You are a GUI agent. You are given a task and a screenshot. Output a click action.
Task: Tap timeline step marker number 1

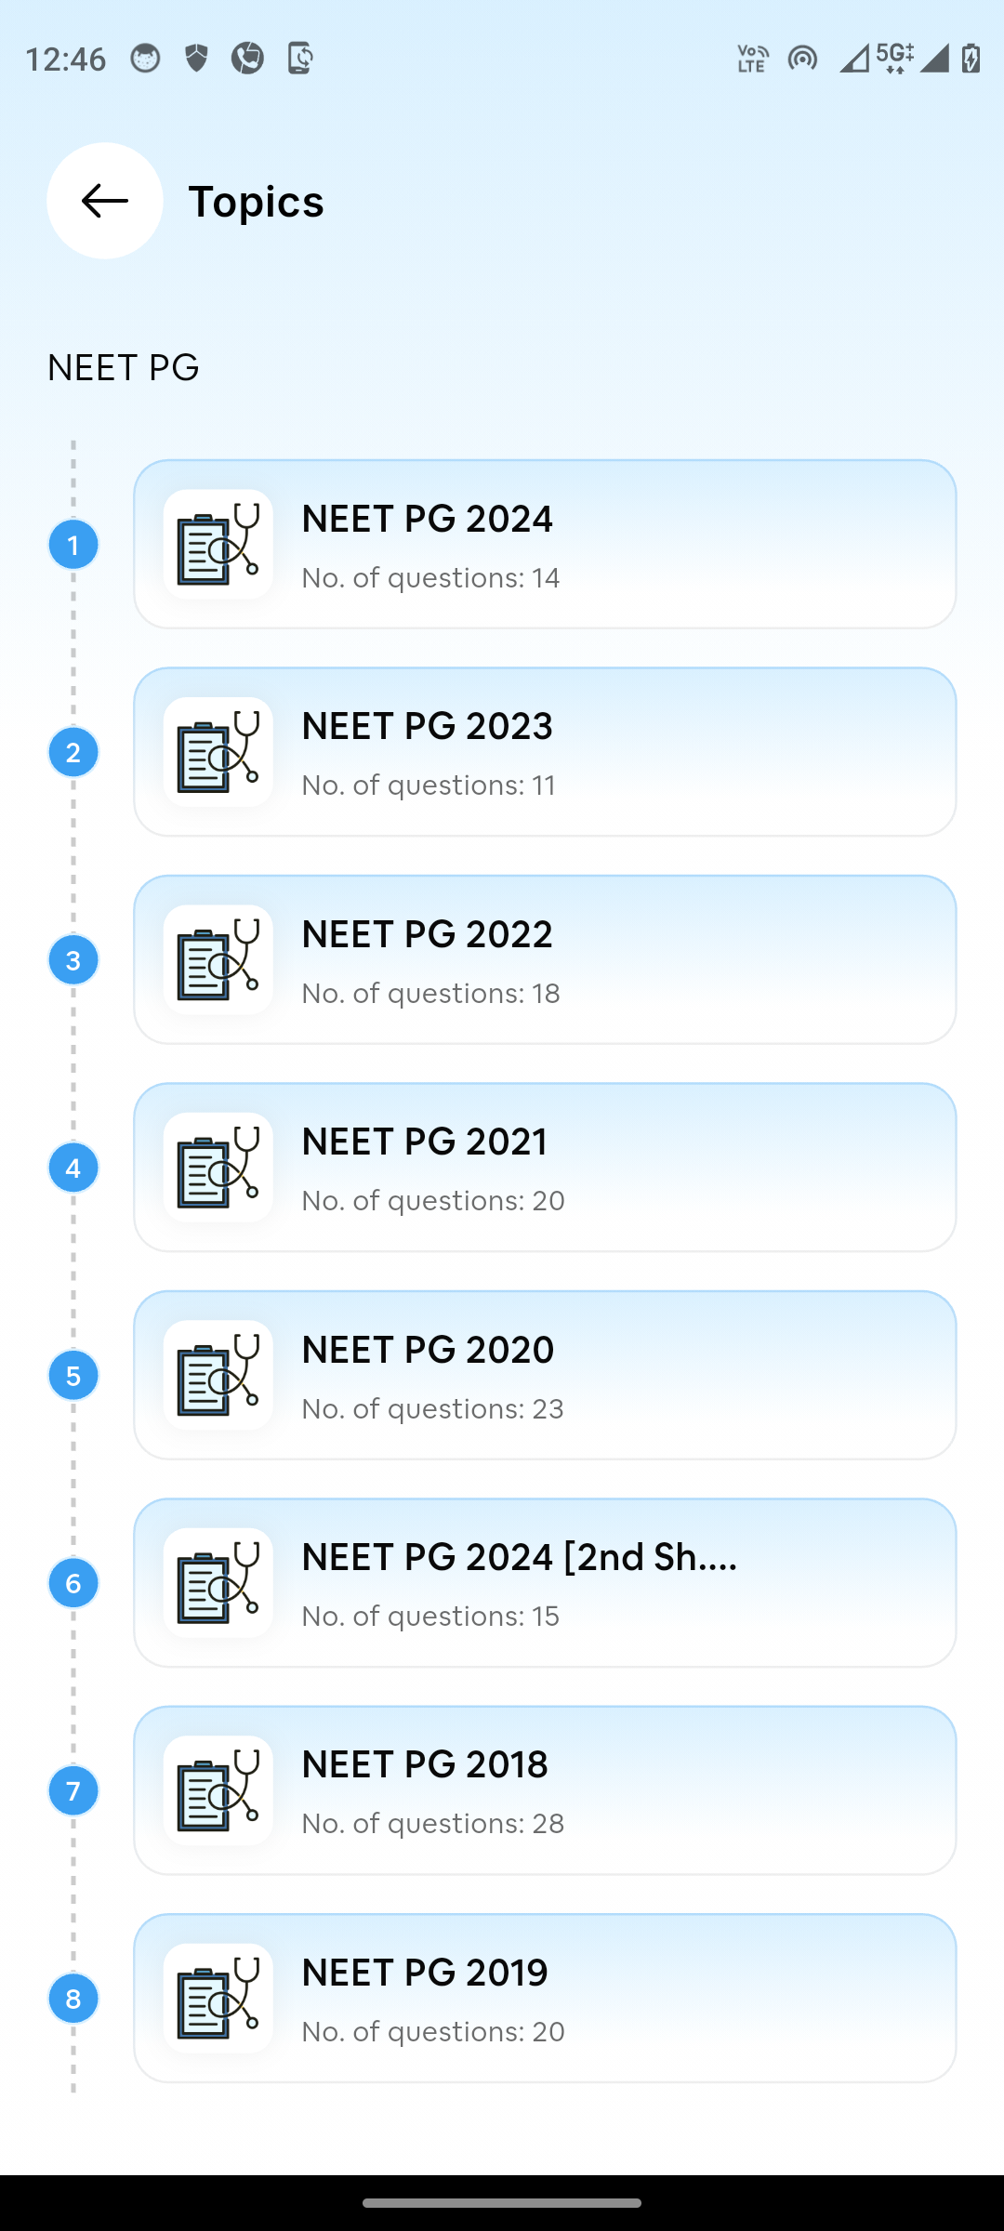pyautogui.click(x=73, y=545)
